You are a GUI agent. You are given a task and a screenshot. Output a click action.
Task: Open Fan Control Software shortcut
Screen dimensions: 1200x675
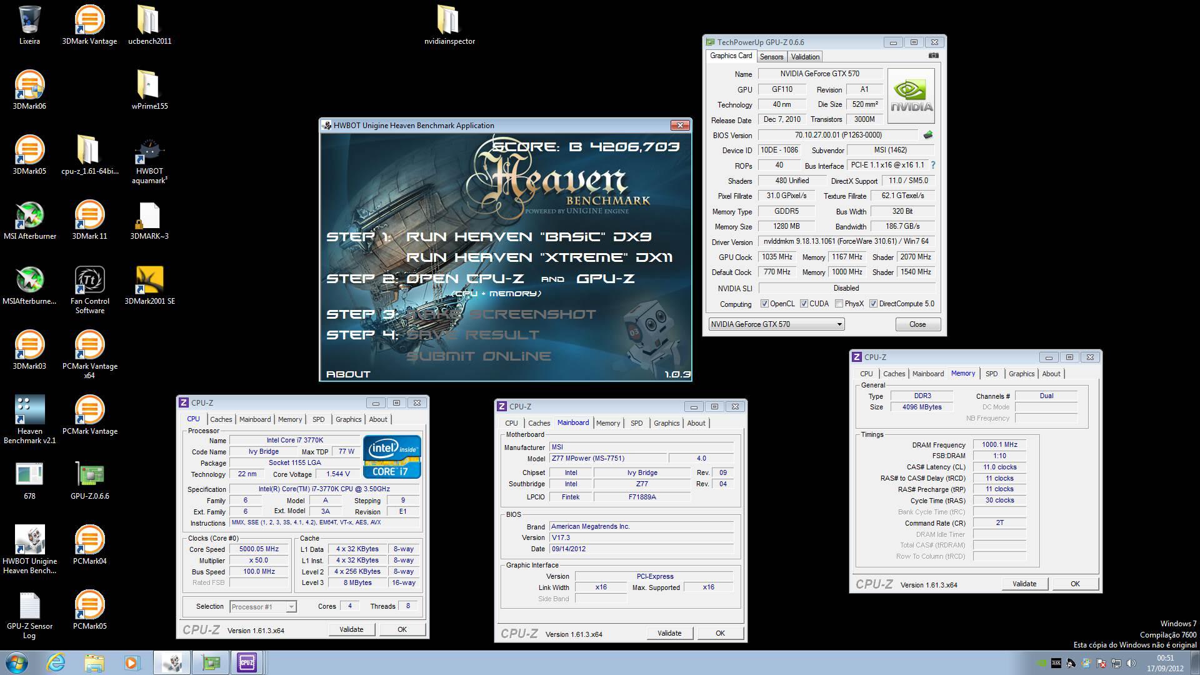pyautogui.click(x=89, y=289)
